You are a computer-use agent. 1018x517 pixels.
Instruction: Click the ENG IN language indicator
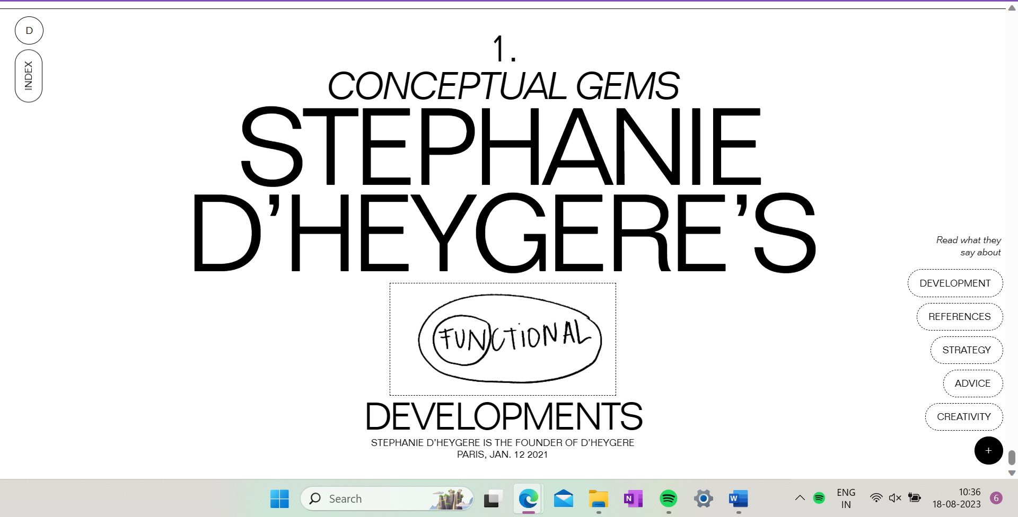tap(846, 498)
